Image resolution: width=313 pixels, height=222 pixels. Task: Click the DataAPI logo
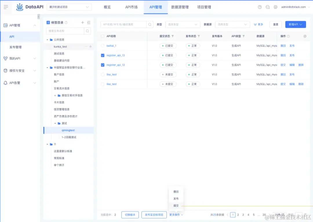30,7
